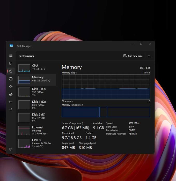Click the Hardware reserved value 76.6 MB
The height and width of the screenshot is (181, 176).
[133, 134]
